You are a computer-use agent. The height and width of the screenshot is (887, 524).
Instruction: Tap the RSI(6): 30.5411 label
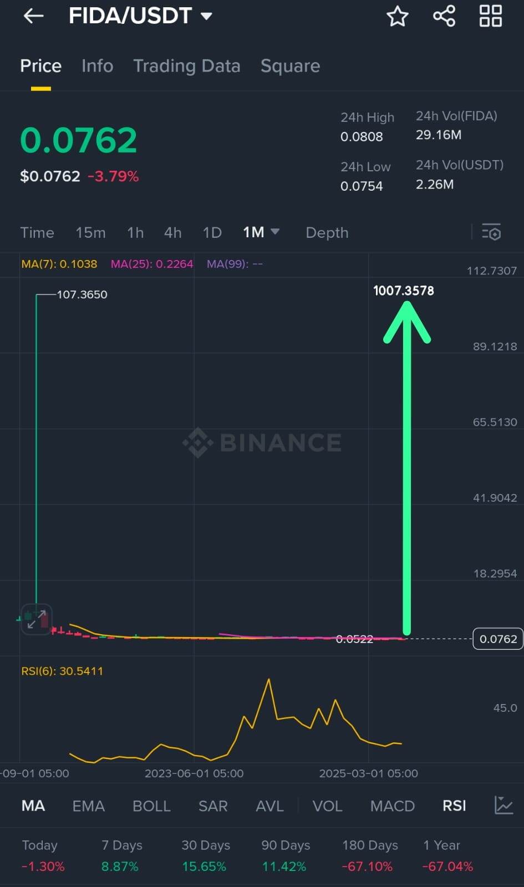[62, 671]
